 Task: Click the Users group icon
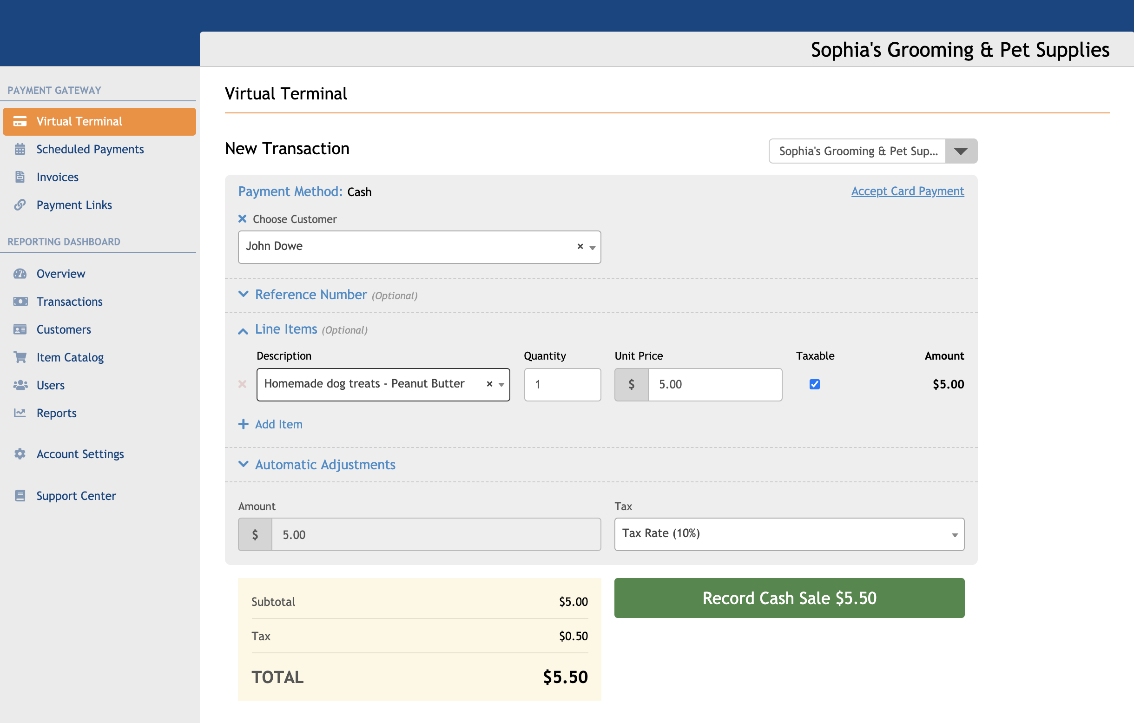[20, 385]
